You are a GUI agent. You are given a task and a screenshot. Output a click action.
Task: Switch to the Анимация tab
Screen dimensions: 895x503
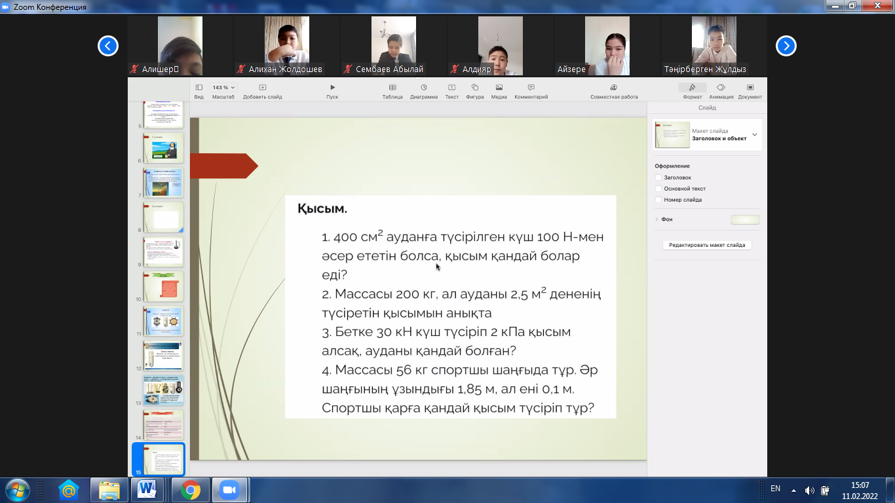point(721,88)
